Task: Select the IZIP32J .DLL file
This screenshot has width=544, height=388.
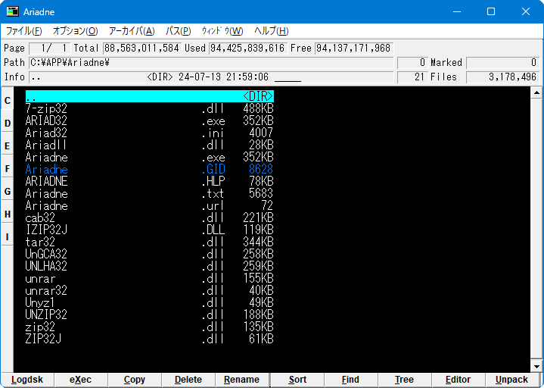Action: (150, 230)
